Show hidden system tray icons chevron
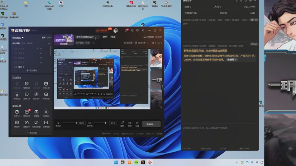The image size is (296, 166). pyautogui.click(x=237, y=162)
